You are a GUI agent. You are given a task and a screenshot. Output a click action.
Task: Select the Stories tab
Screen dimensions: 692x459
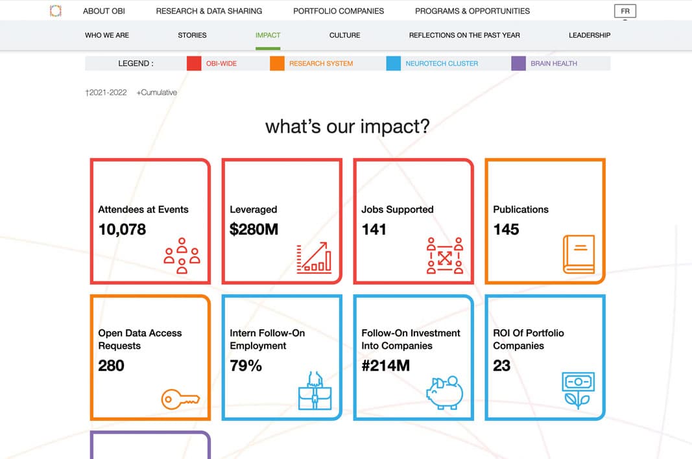tap(192, 35)
